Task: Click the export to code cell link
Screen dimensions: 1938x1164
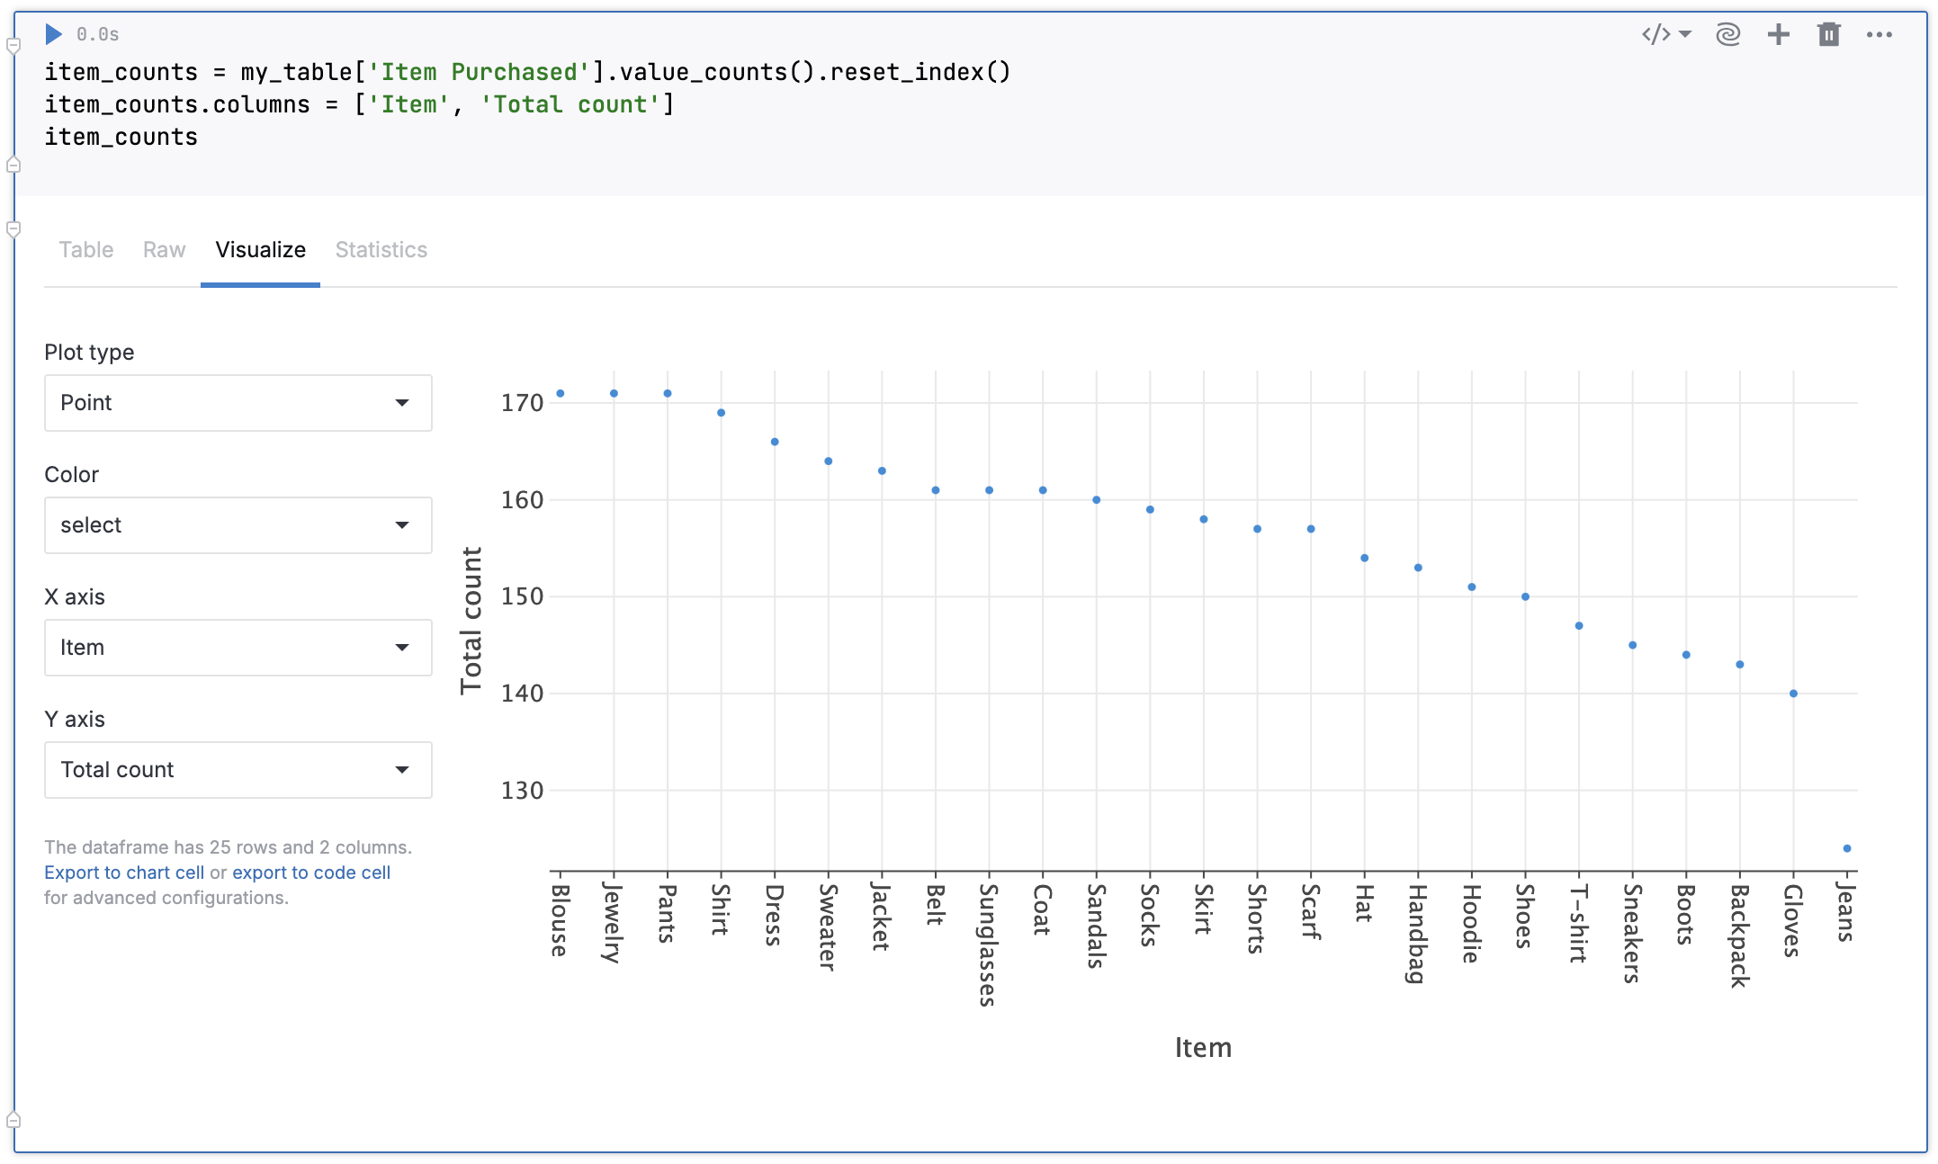Action: 311,872
